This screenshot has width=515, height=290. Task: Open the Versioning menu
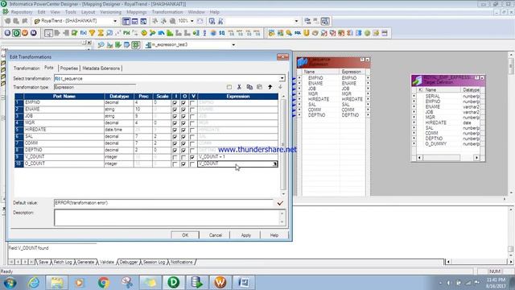(111, 12)
